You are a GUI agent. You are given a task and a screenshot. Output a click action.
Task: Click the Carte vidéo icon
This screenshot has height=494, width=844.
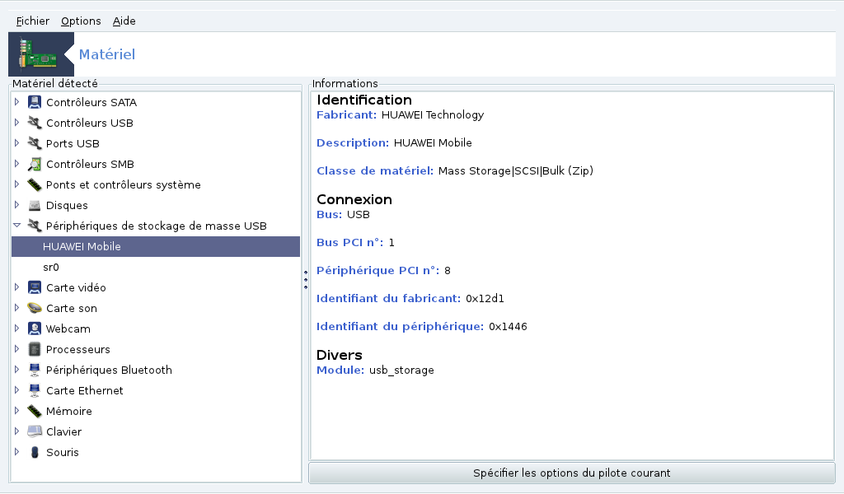point(35,287)
